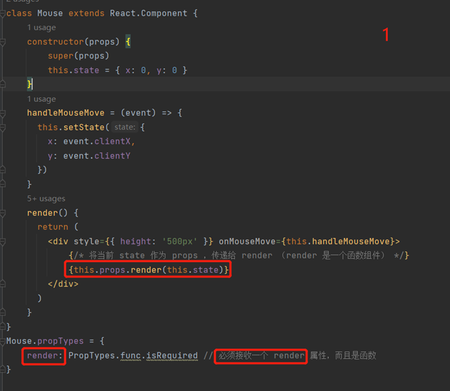Click the 'extends' keyword
Image resolution: width=450 pixels, height=391 pixels.
coord(86,13)
